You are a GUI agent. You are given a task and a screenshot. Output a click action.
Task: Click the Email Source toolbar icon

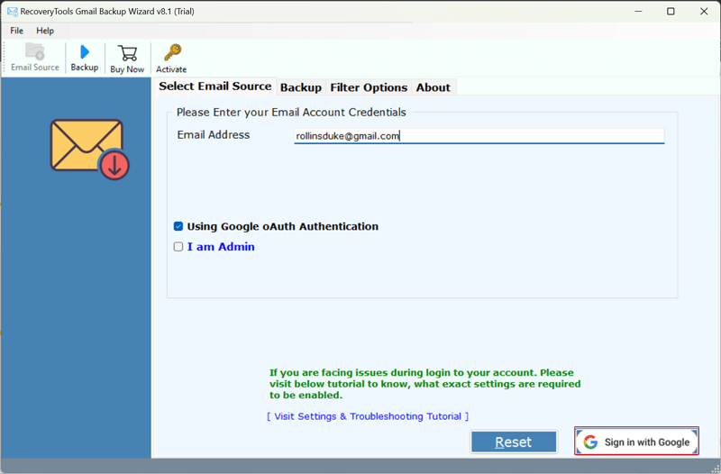click(x=35, y=58)
